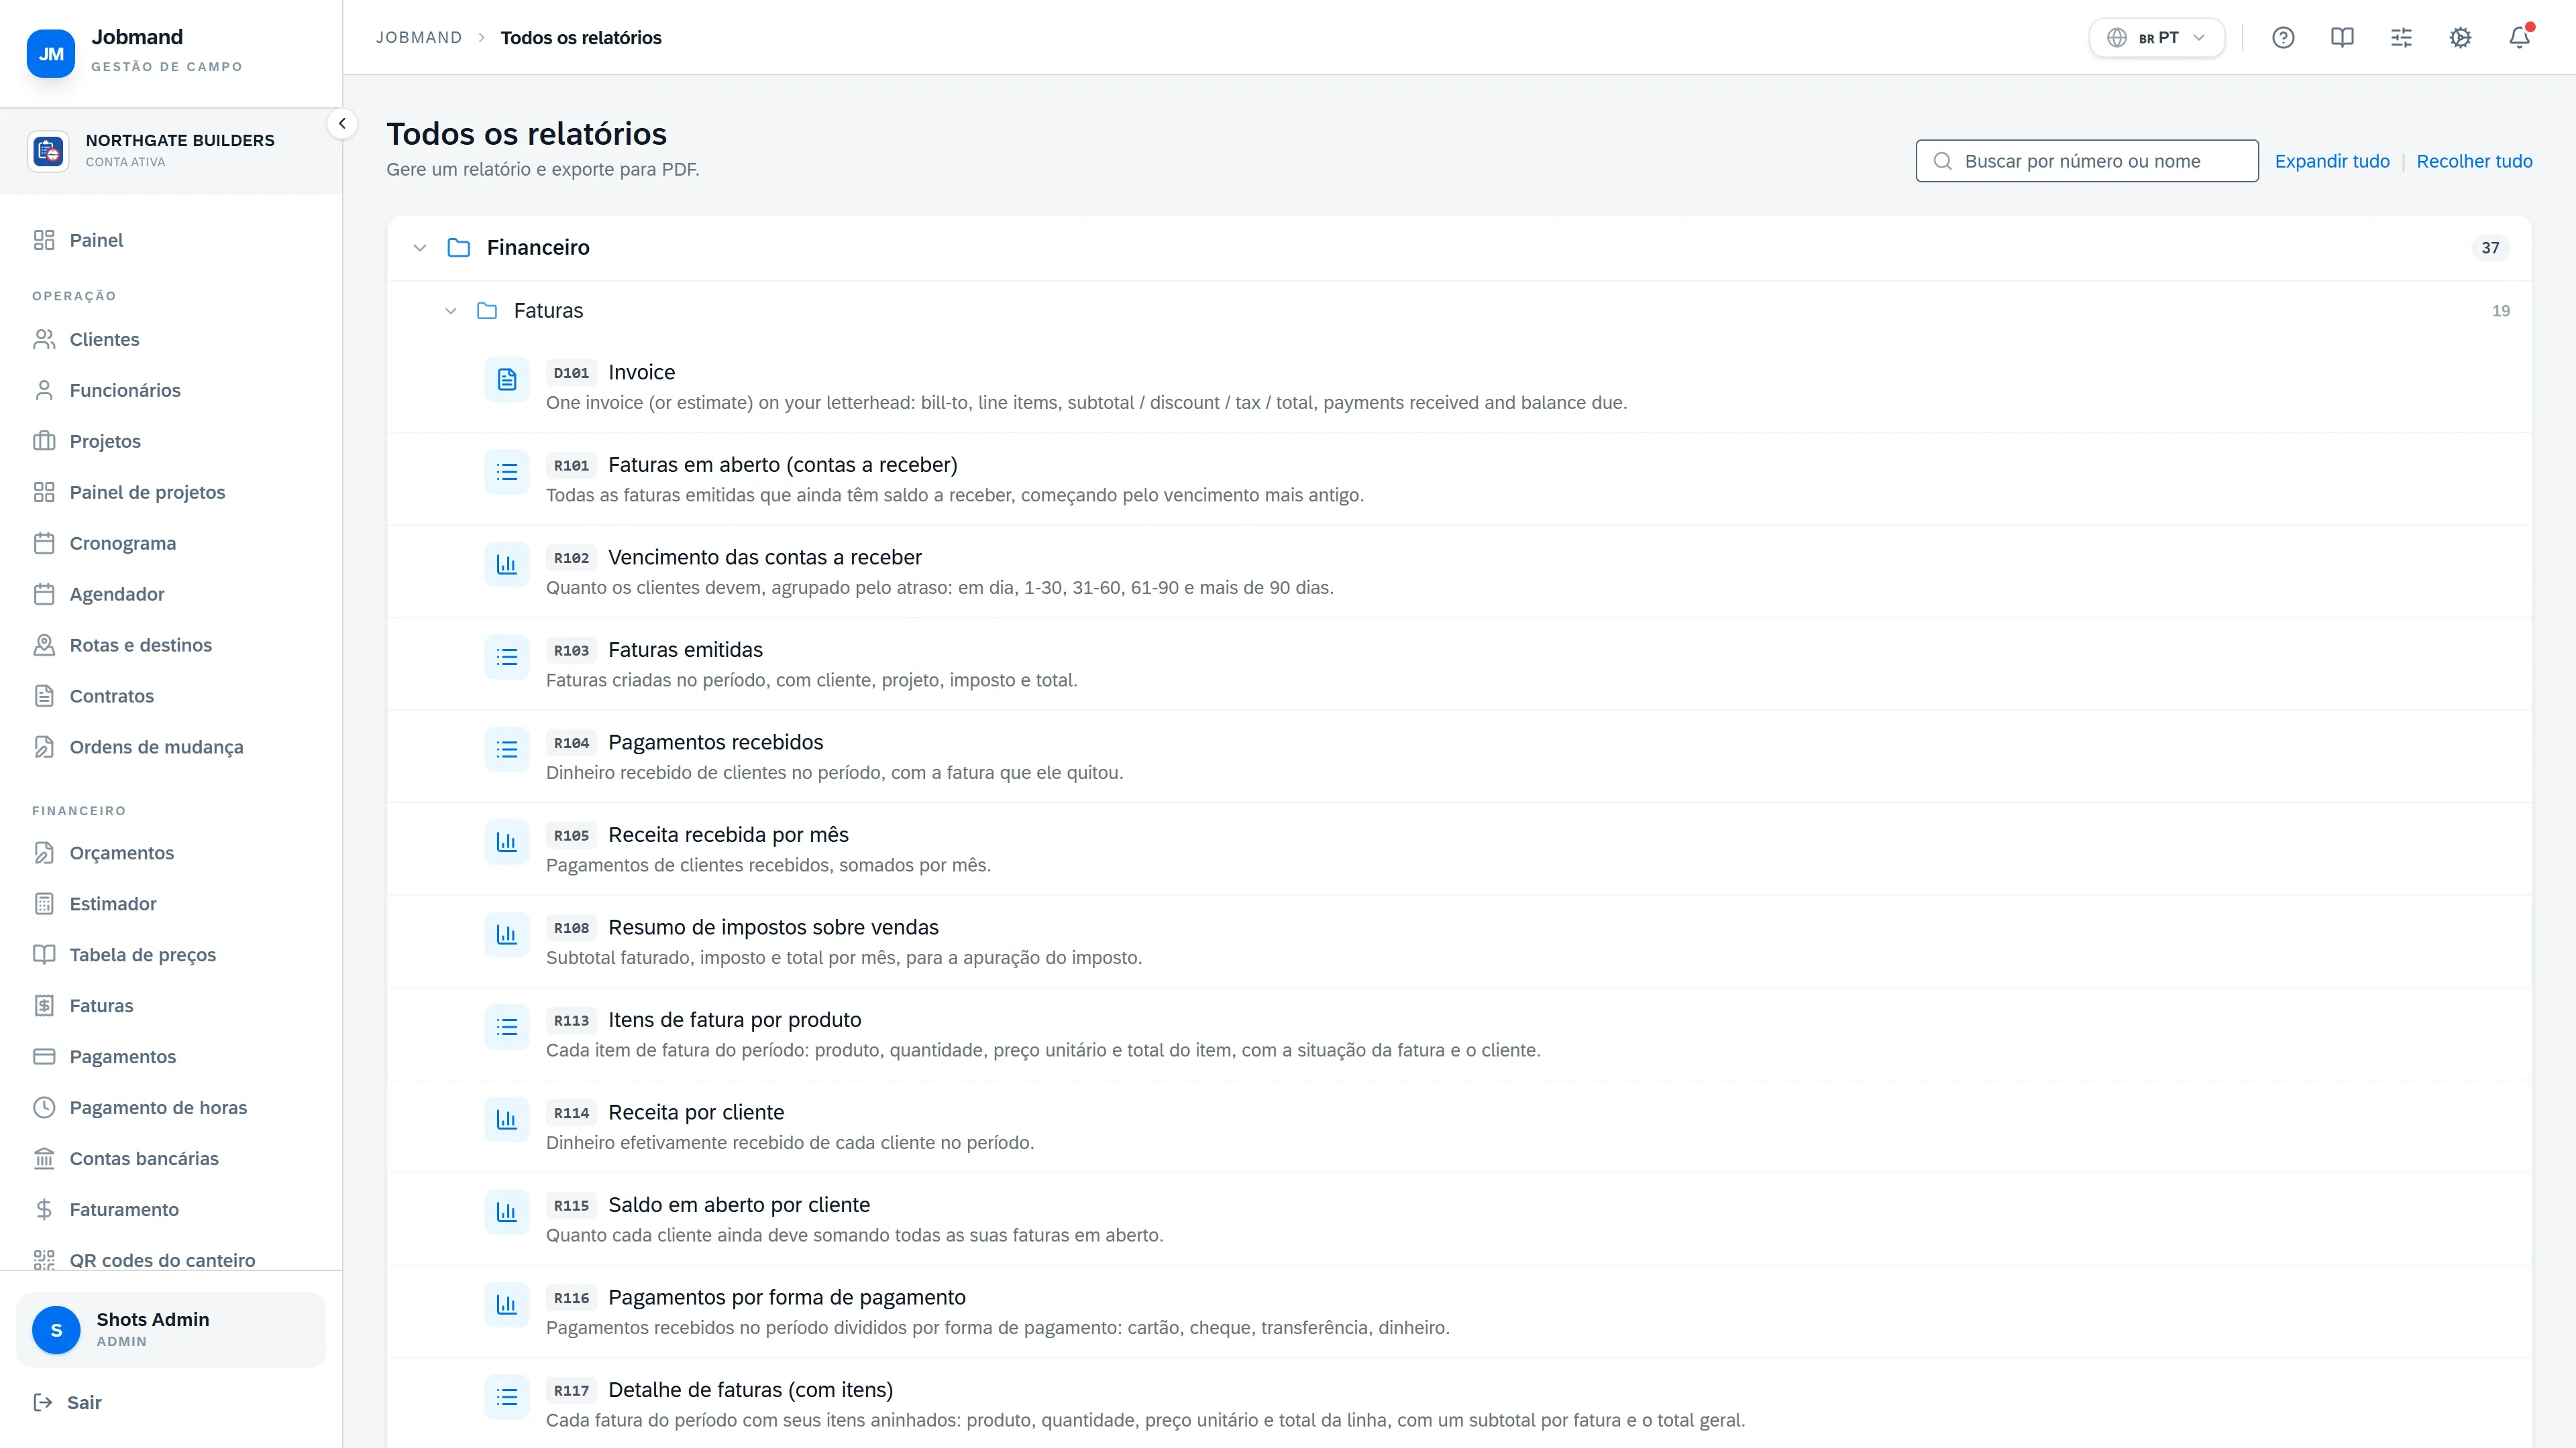This screenshot has height=1448, width=2576.
Task: Click the R103 Faturas emitidas list icon
Action: (x=507, y=658)
